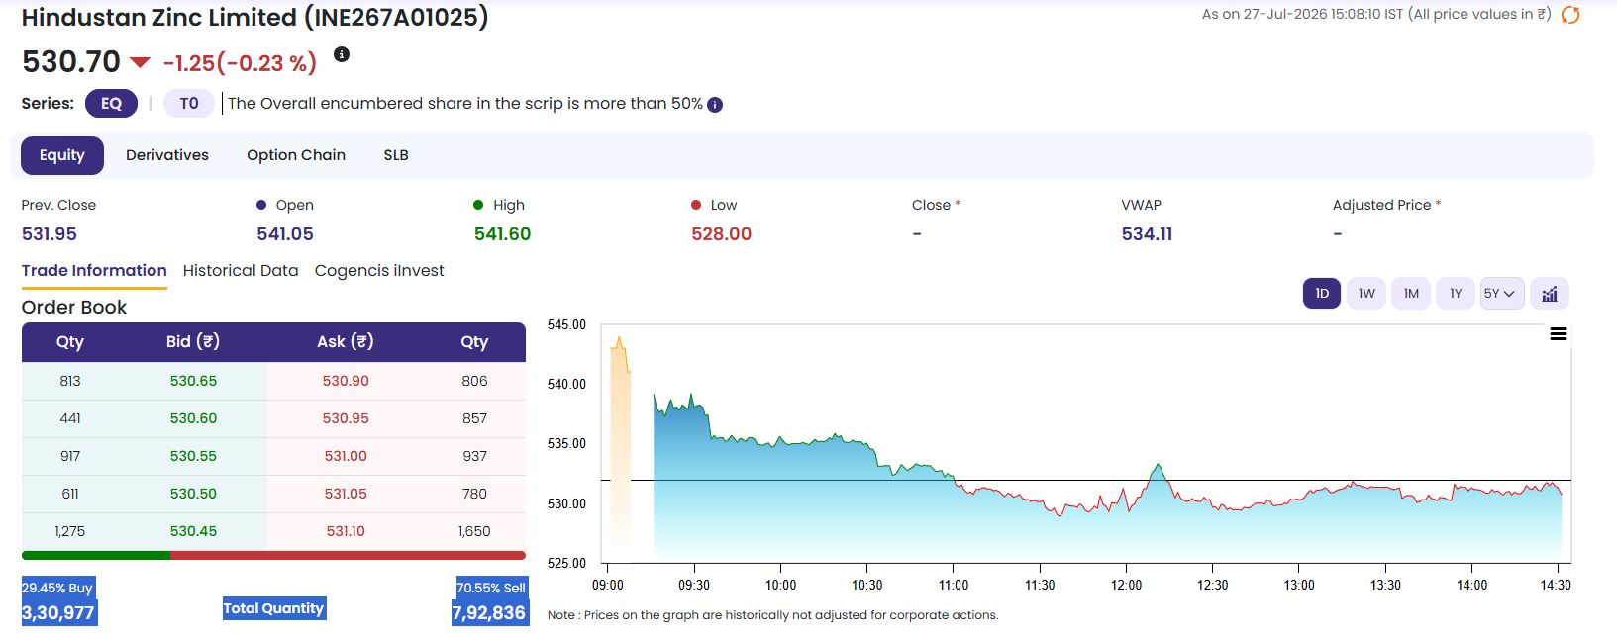Image resolution: width=1617 pixels, height=636 pixels.
Task: Expand the 5Y range dropdown
Action: click(1502, 294)
